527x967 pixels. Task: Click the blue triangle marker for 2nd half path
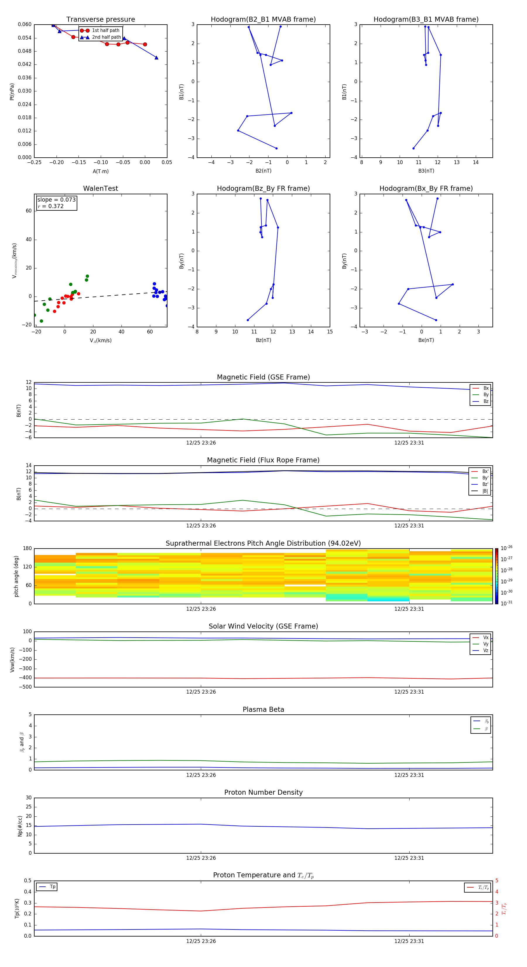click(x=84, y=38)
